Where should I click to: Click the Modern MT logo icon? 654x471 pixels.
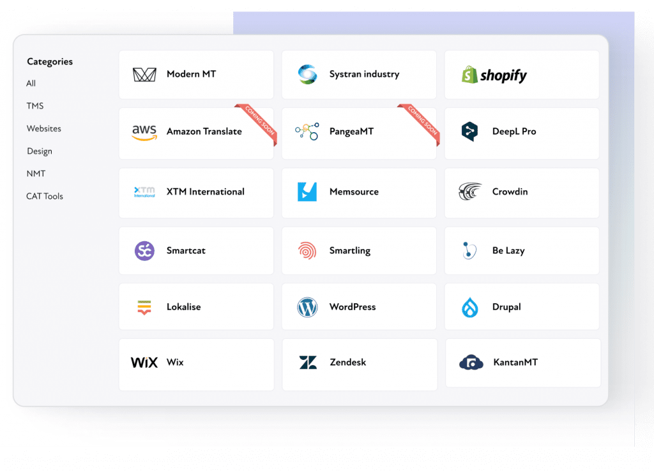coord(144,75)
